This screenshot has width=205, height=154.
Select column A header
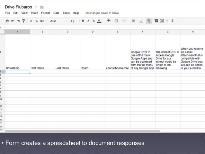(x=17, y=32)
